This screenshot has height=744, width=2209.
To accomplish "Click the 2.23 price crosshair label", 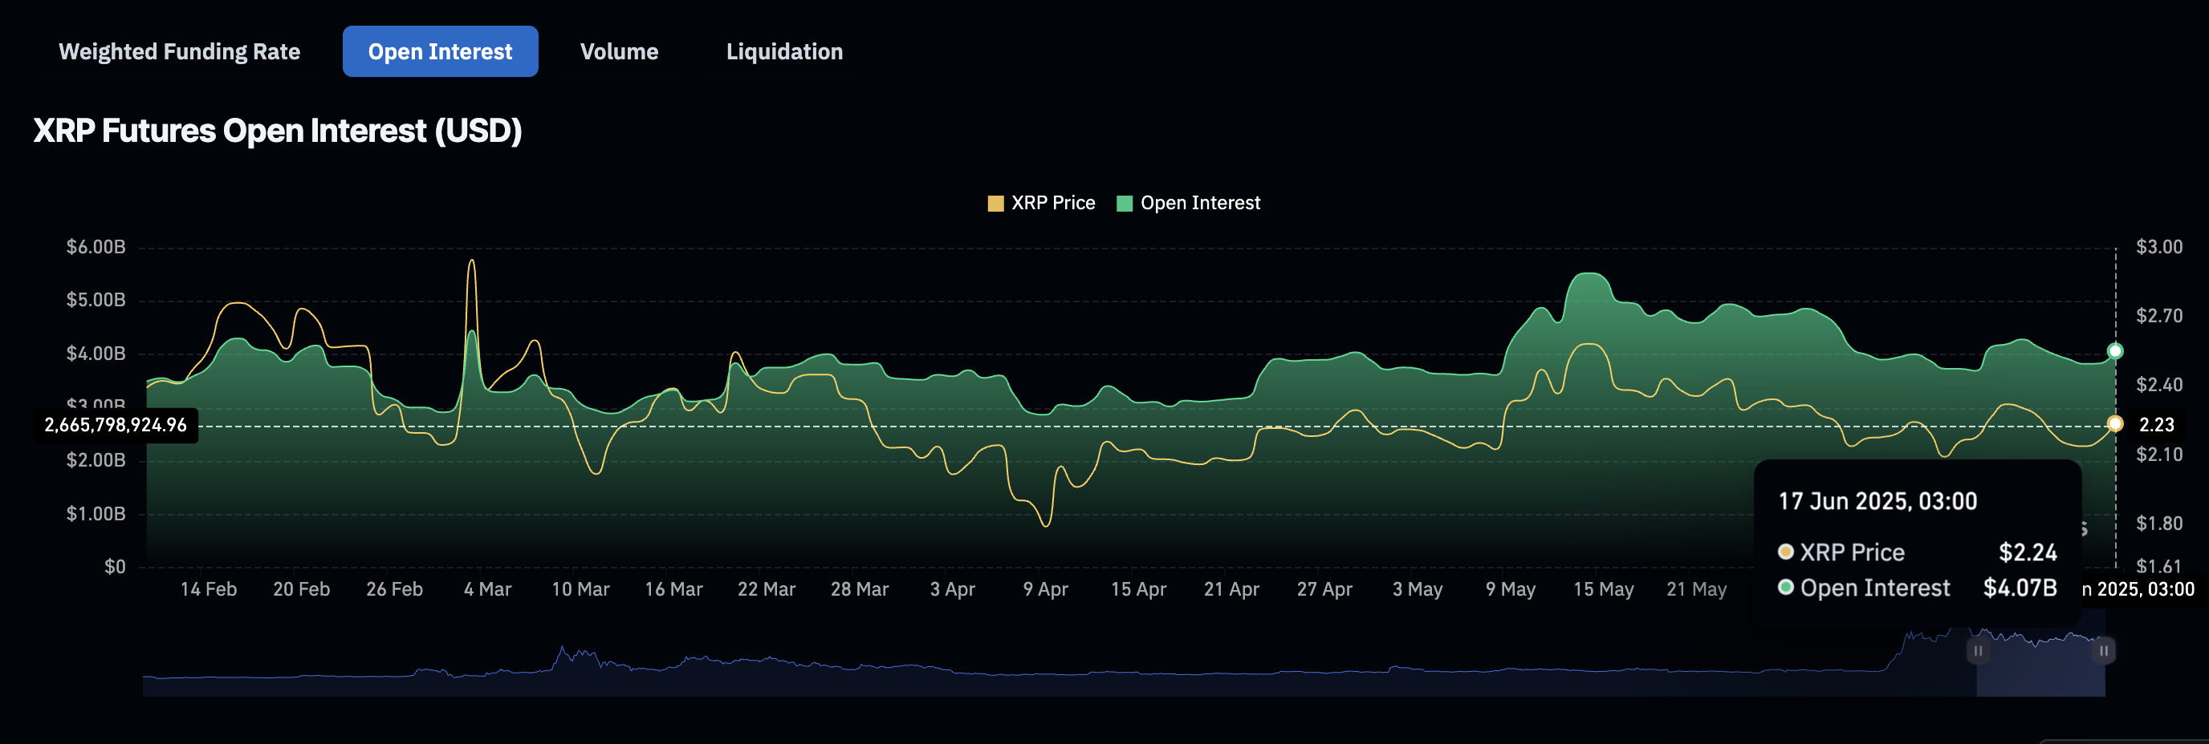I will tap(2156, 425).
